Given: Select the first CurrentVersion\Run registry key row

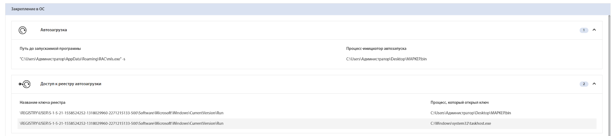Looking at the screenshot, I should (x=122, y=113).
